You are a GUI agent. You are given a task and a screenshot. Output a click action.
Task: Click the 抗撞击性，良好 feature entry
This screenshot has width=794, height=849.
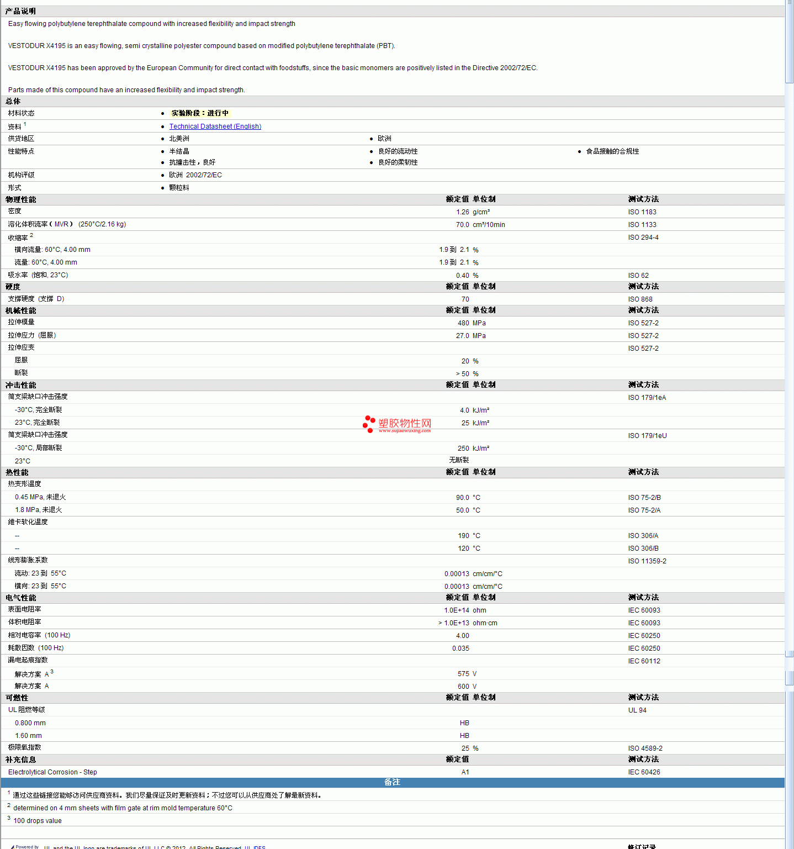(x=192, y=162)
